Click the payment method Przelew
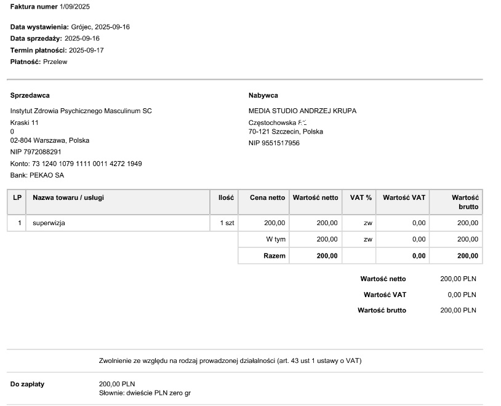The image size is (501, 406). [55, 62]
